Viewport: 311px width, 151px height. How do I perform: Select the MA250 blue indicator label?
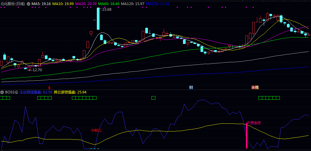pyautogui.click(x=159, y=4)
